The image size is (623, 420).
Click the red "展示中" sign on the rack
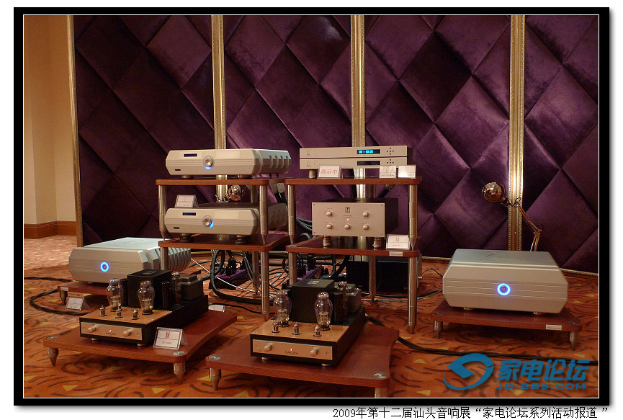pos(329,171)
